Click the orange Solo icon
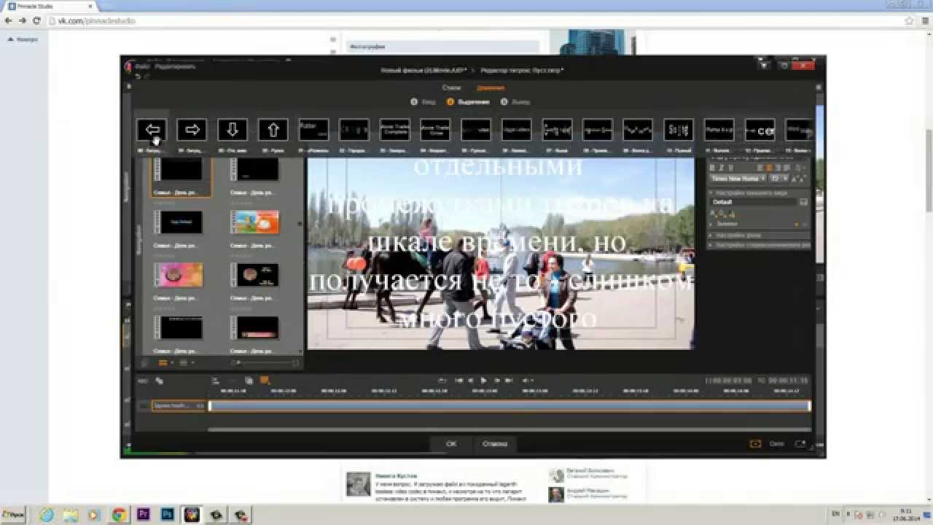This screenshot has width=933, height=525. (756, 443)
